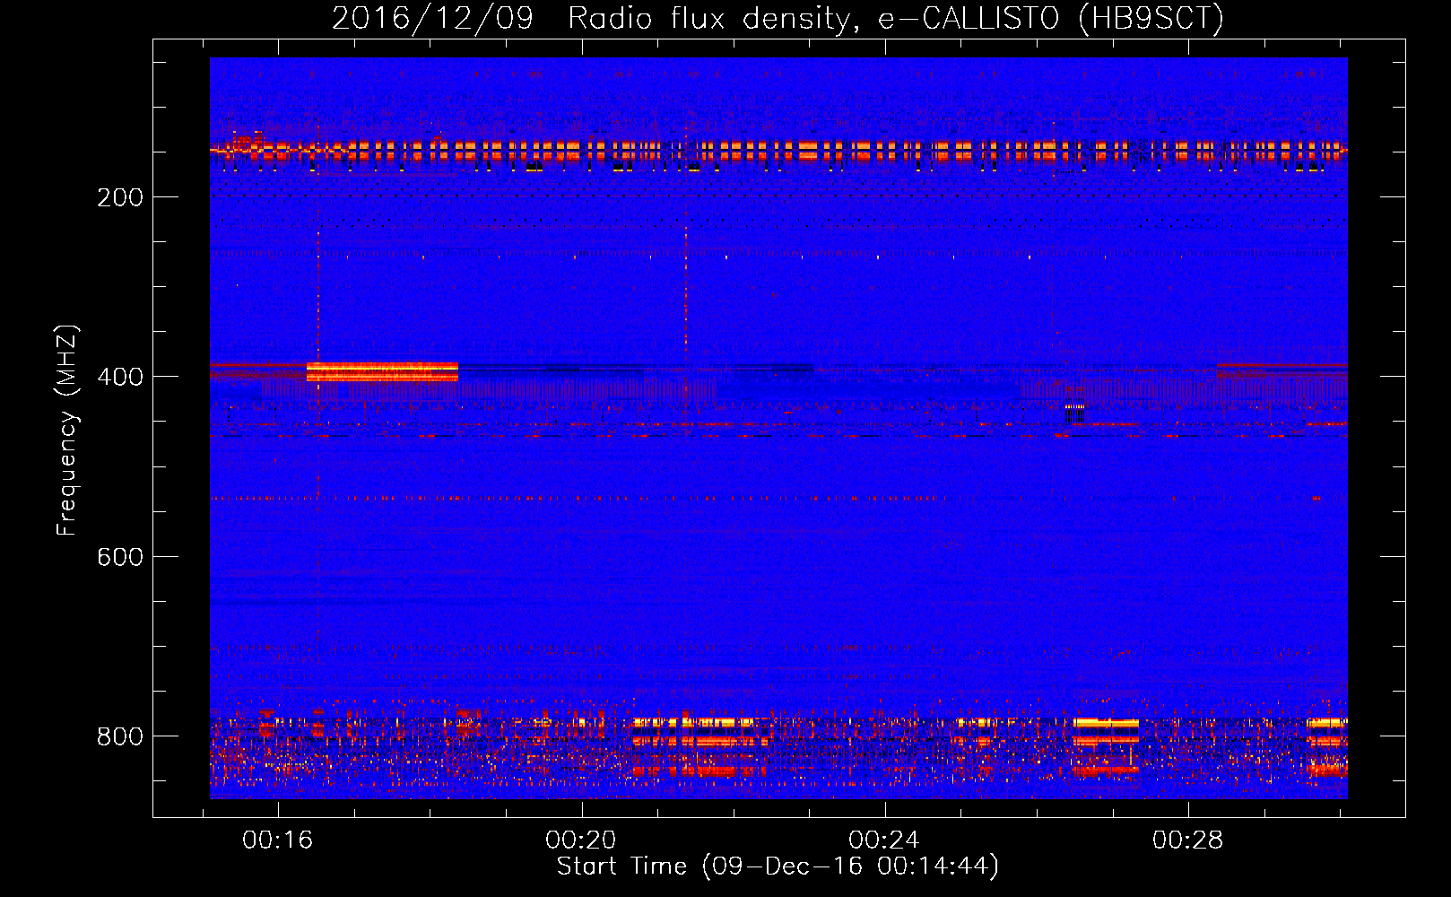Click the "Frequency (MHZ)" axis label
The width and height of the screenshot is (1451, 897).
67,431
